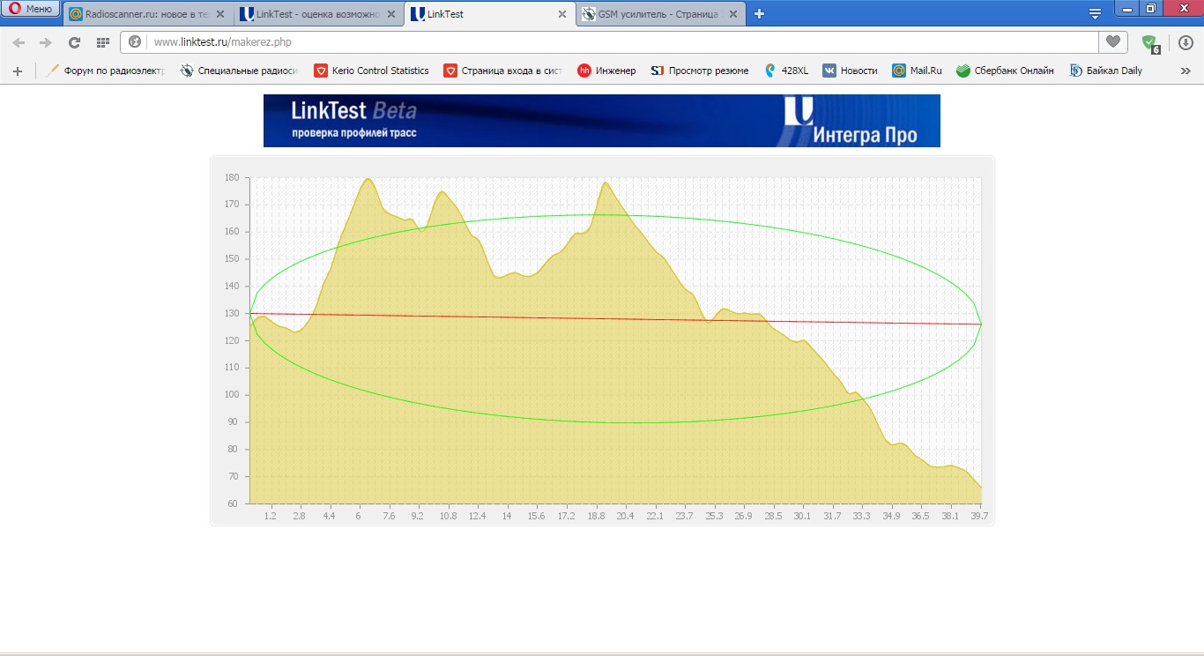Click the 39.7 distance axis label
Screen dimensions: 1204x656
click(979, 516)
